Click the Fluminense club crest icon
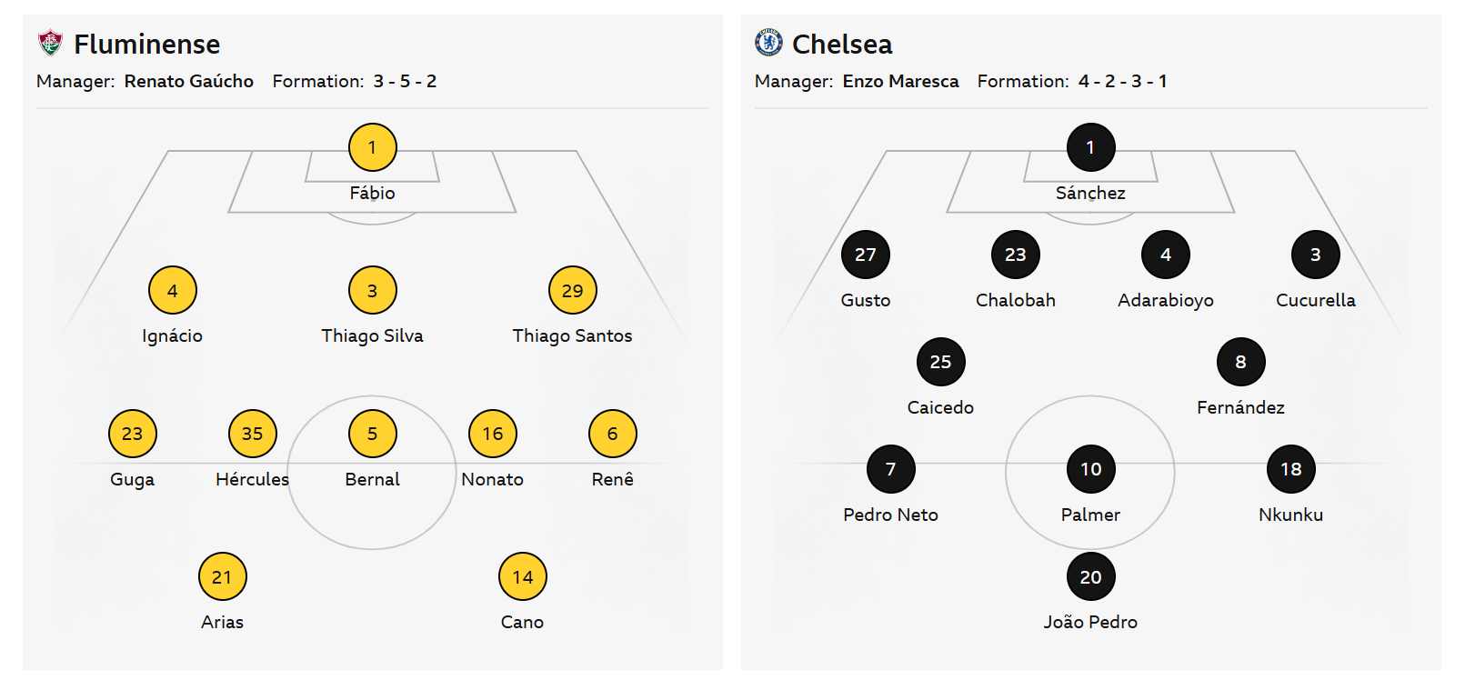The height and width of the screenshot is (690, 1465). click(x=50, y=43)
